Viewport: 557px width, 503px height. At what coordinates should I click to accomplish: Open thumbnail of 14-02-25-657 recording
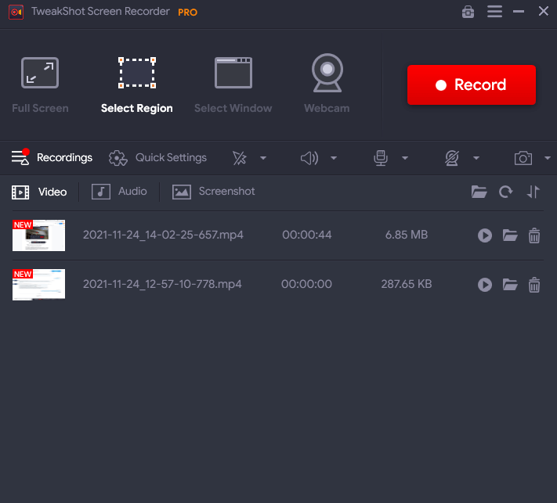pyautogui.click(x=38, y=235)
